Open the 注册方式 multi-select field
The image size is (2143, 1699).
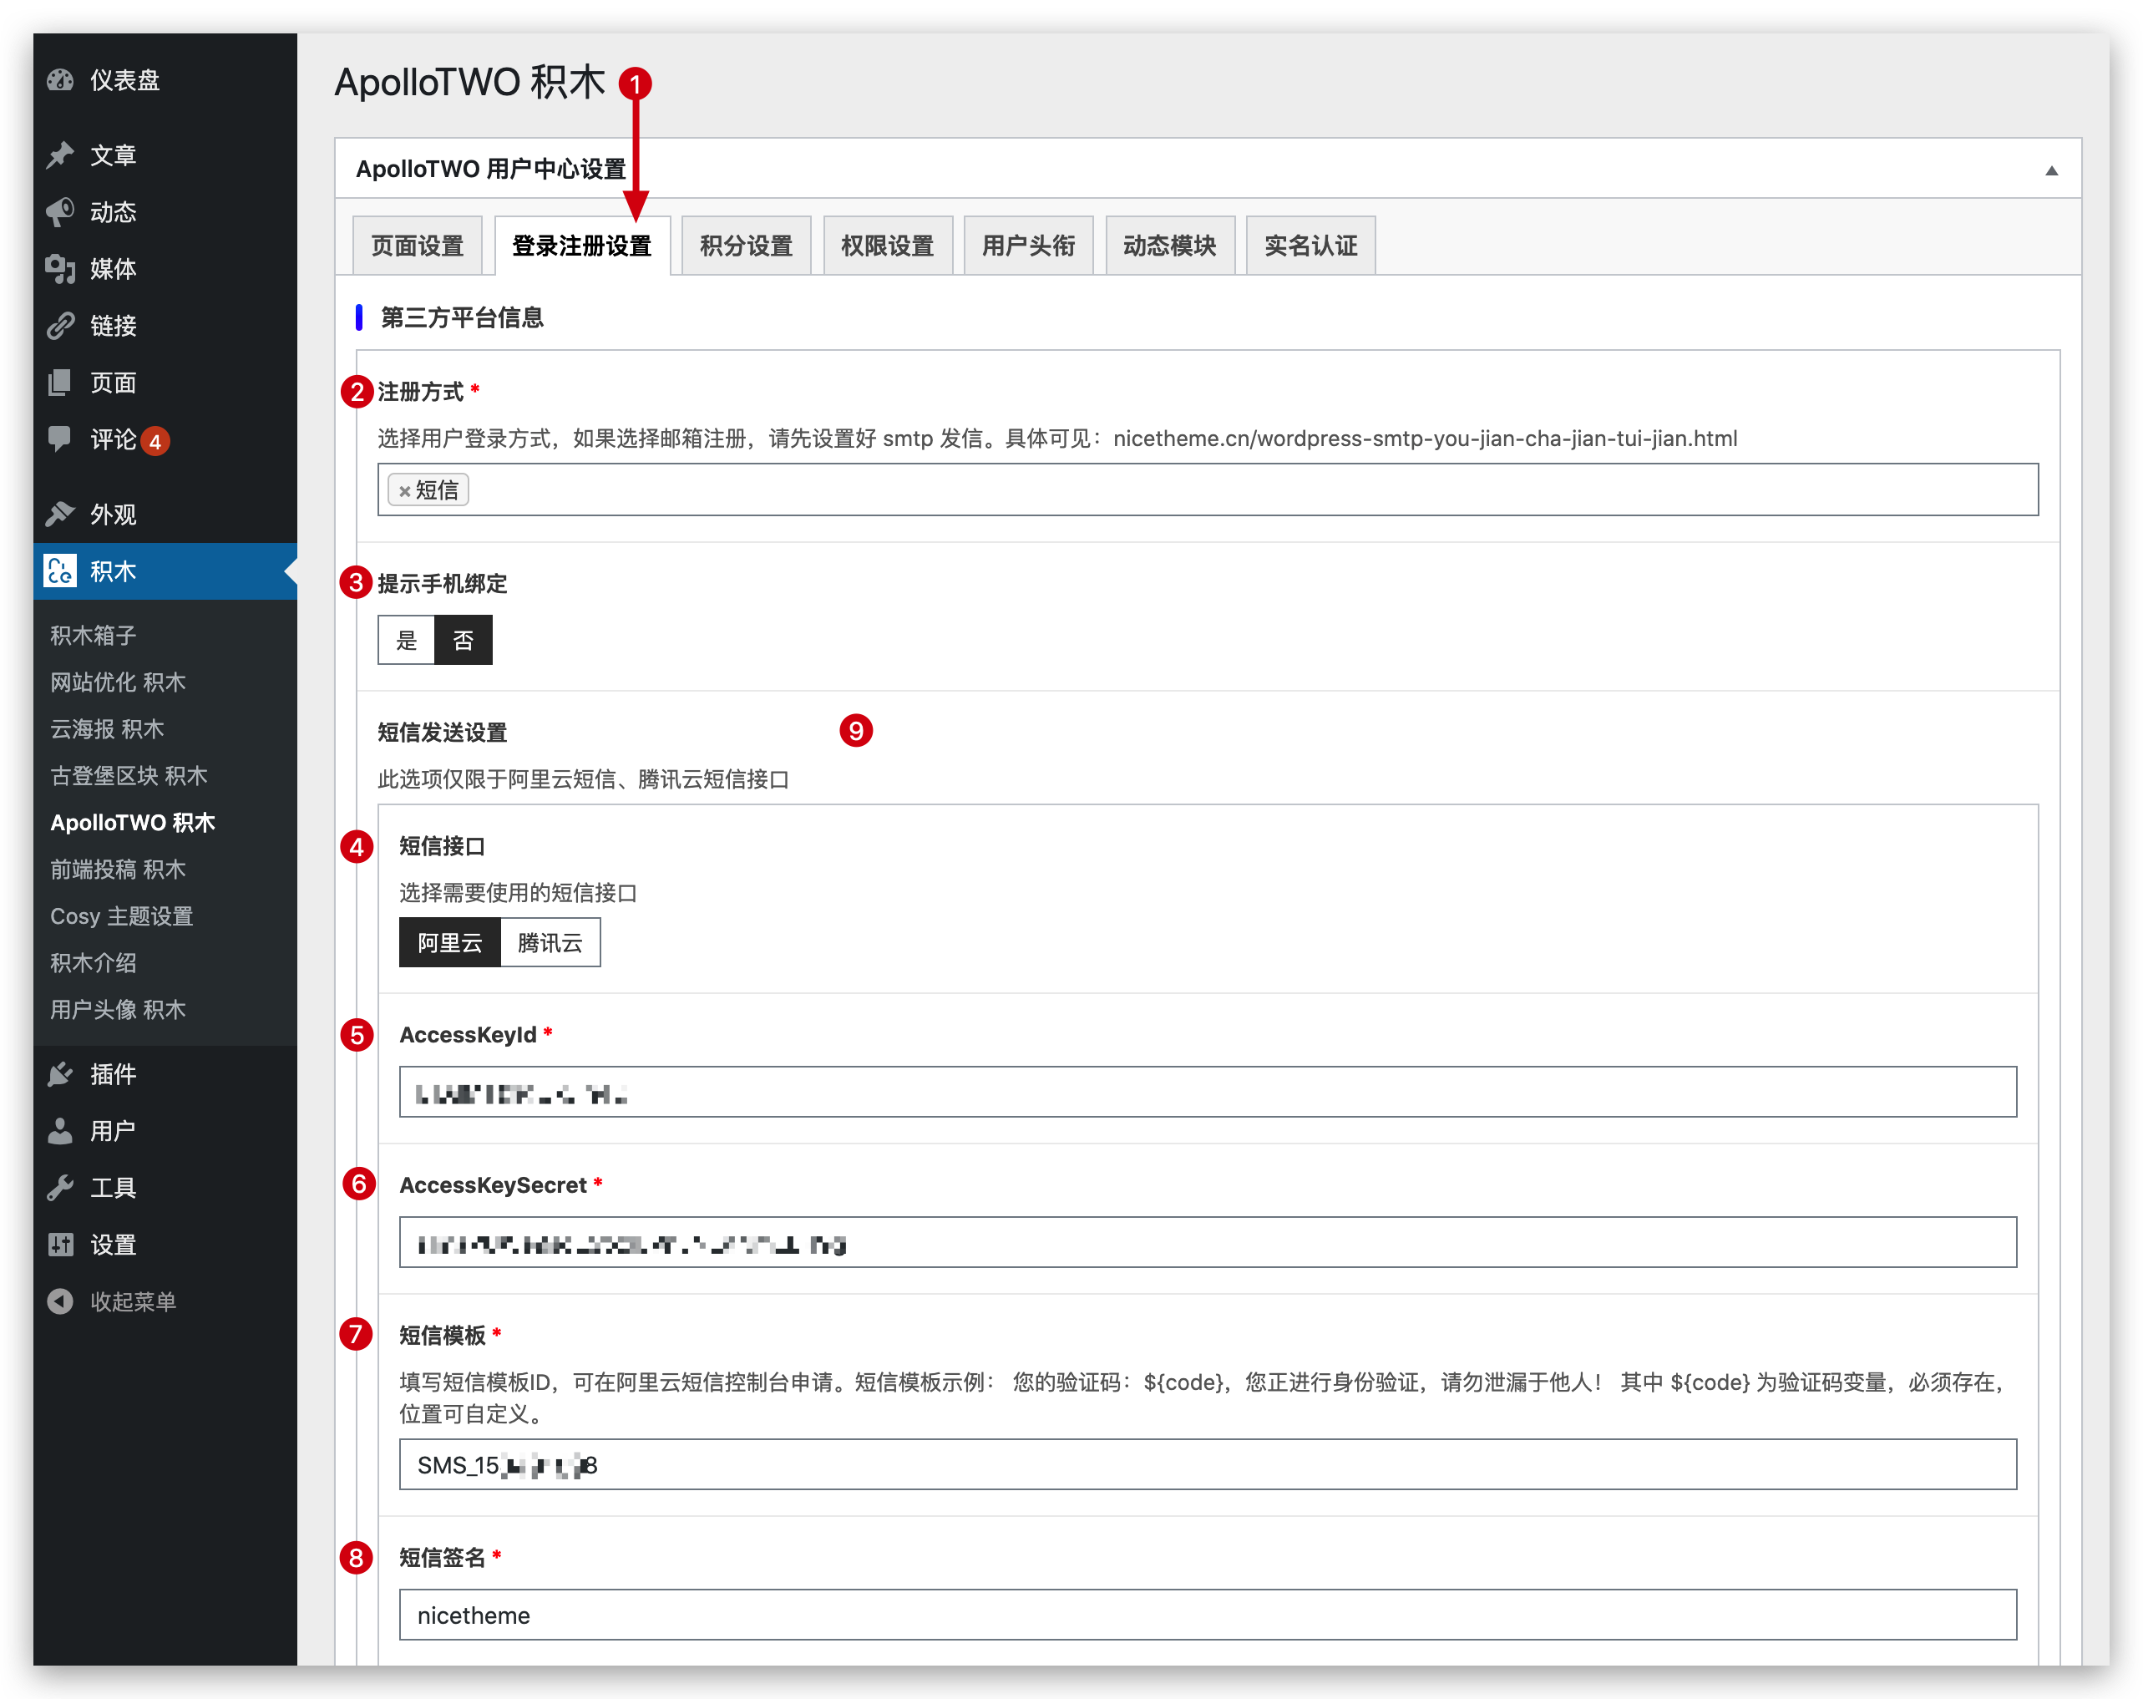click(1208, 489)
